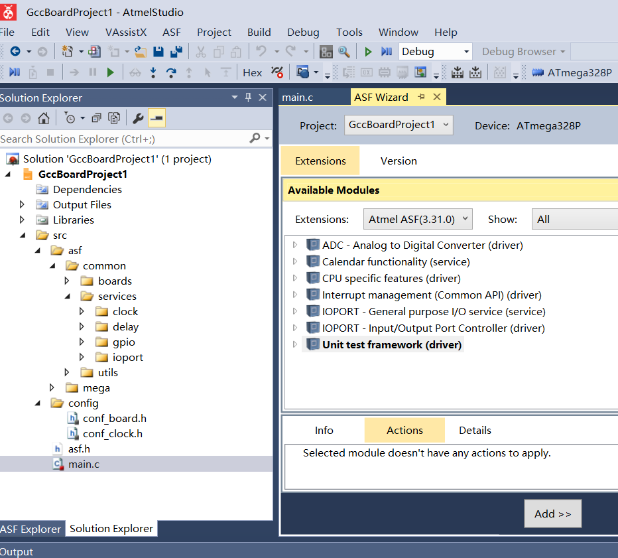Switch to the ASF Explorer tab
This screenshot has width=618, height=558.
tap(31, 529)
